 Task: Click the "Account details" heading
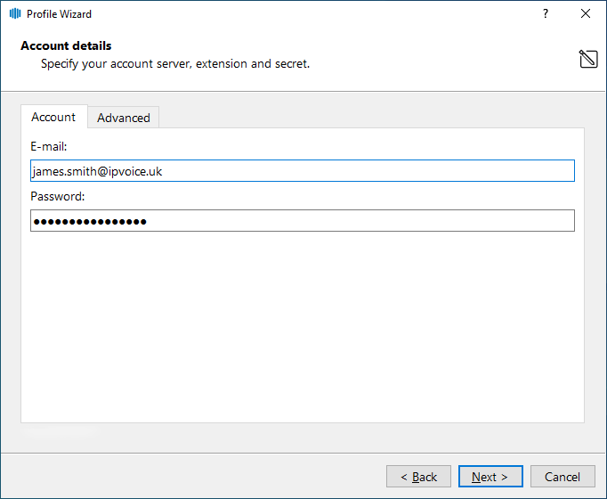coord(66,45)
